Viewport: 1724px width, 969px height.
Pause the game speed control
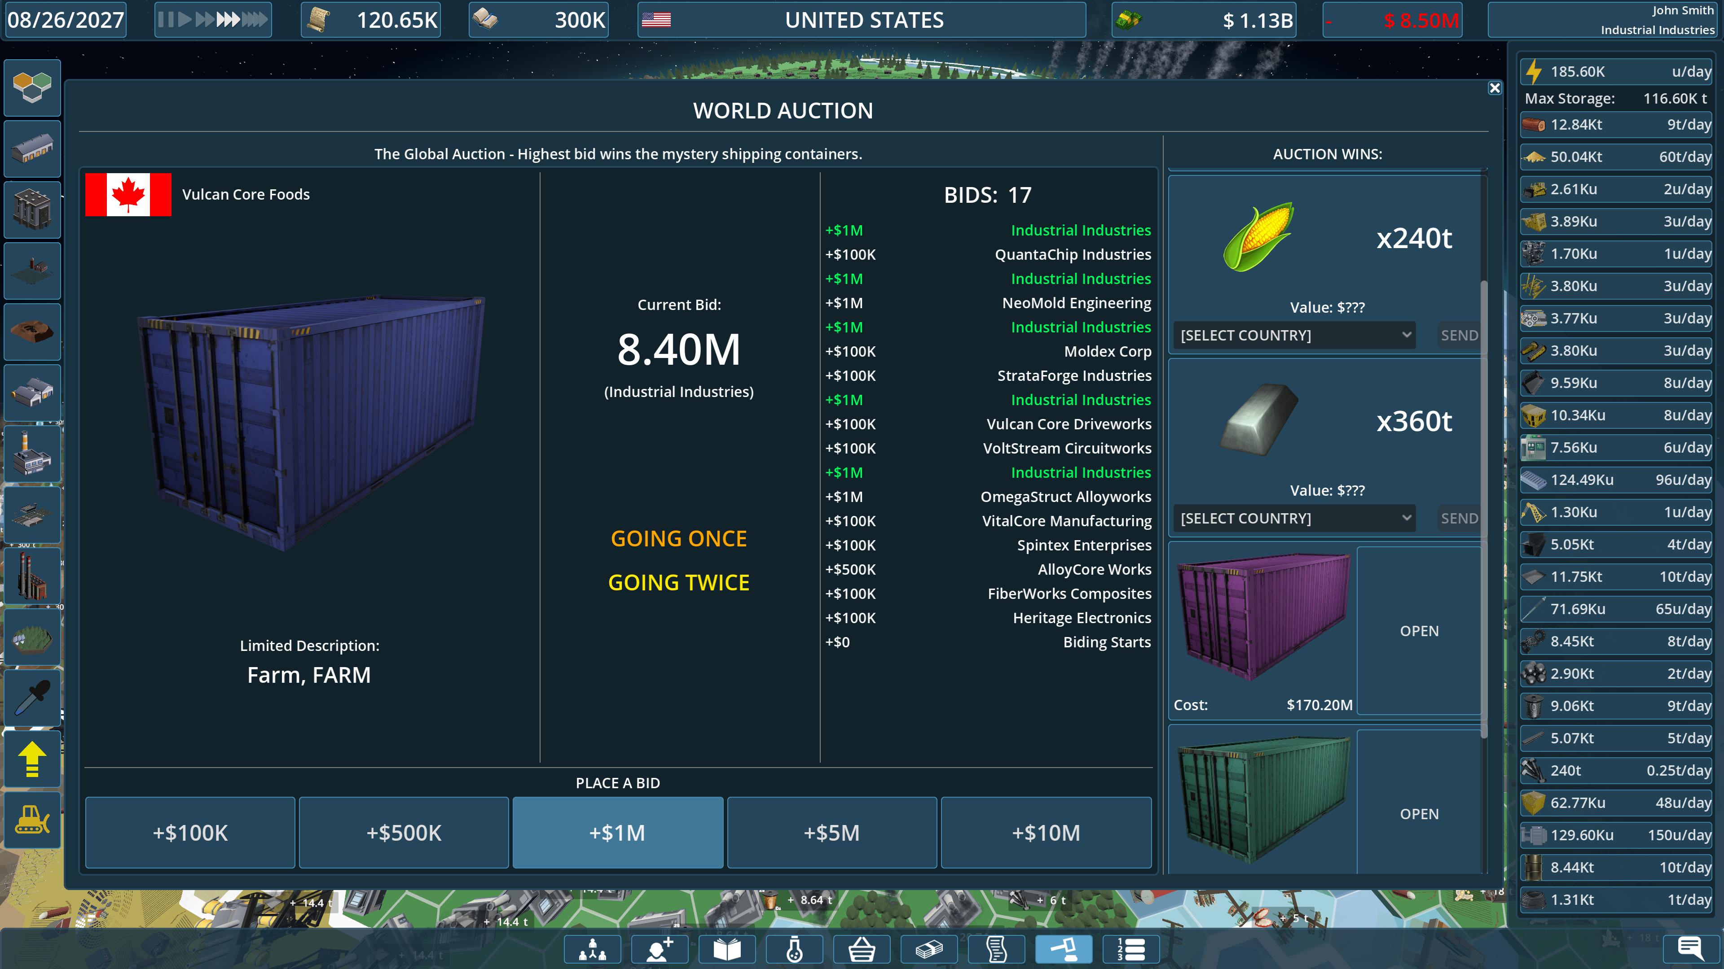(x=165, y=19)
